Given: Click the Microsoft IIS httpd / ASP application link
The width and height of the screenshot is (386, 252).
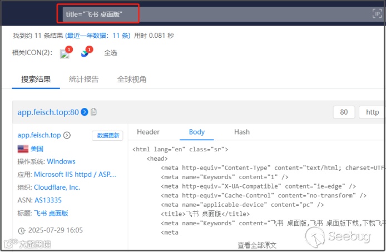Looking at the screenshot, I should [x=75, y=175].
